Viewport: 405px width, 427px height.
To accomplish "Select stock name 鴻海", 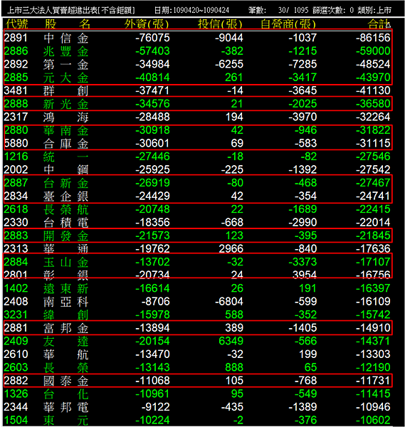I will [66, 117].
